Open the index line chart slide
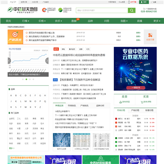The width and height of the screenshot is (164, 164). (x=28, y=61)
